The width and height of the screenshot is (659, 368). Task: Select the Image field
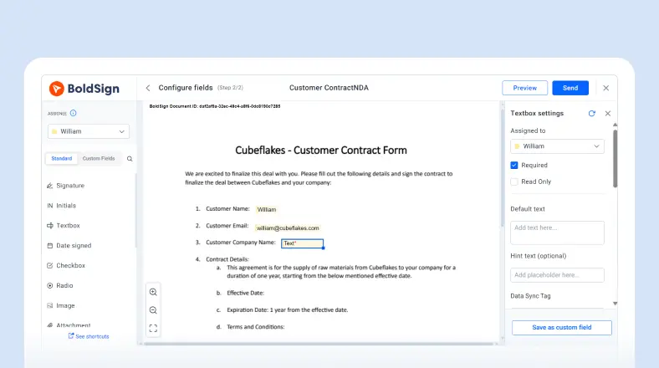coord(61,305)
